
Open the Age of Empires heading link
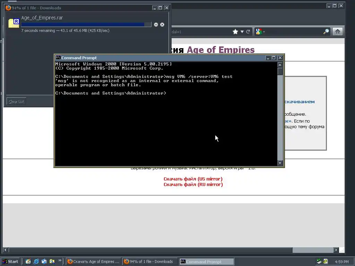pos(220,50)
